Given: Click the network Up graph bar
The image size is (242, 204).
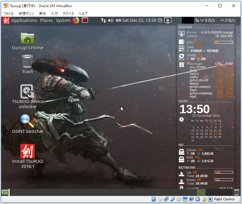Looking at the screenshot, I should click(x=224, y=172).
